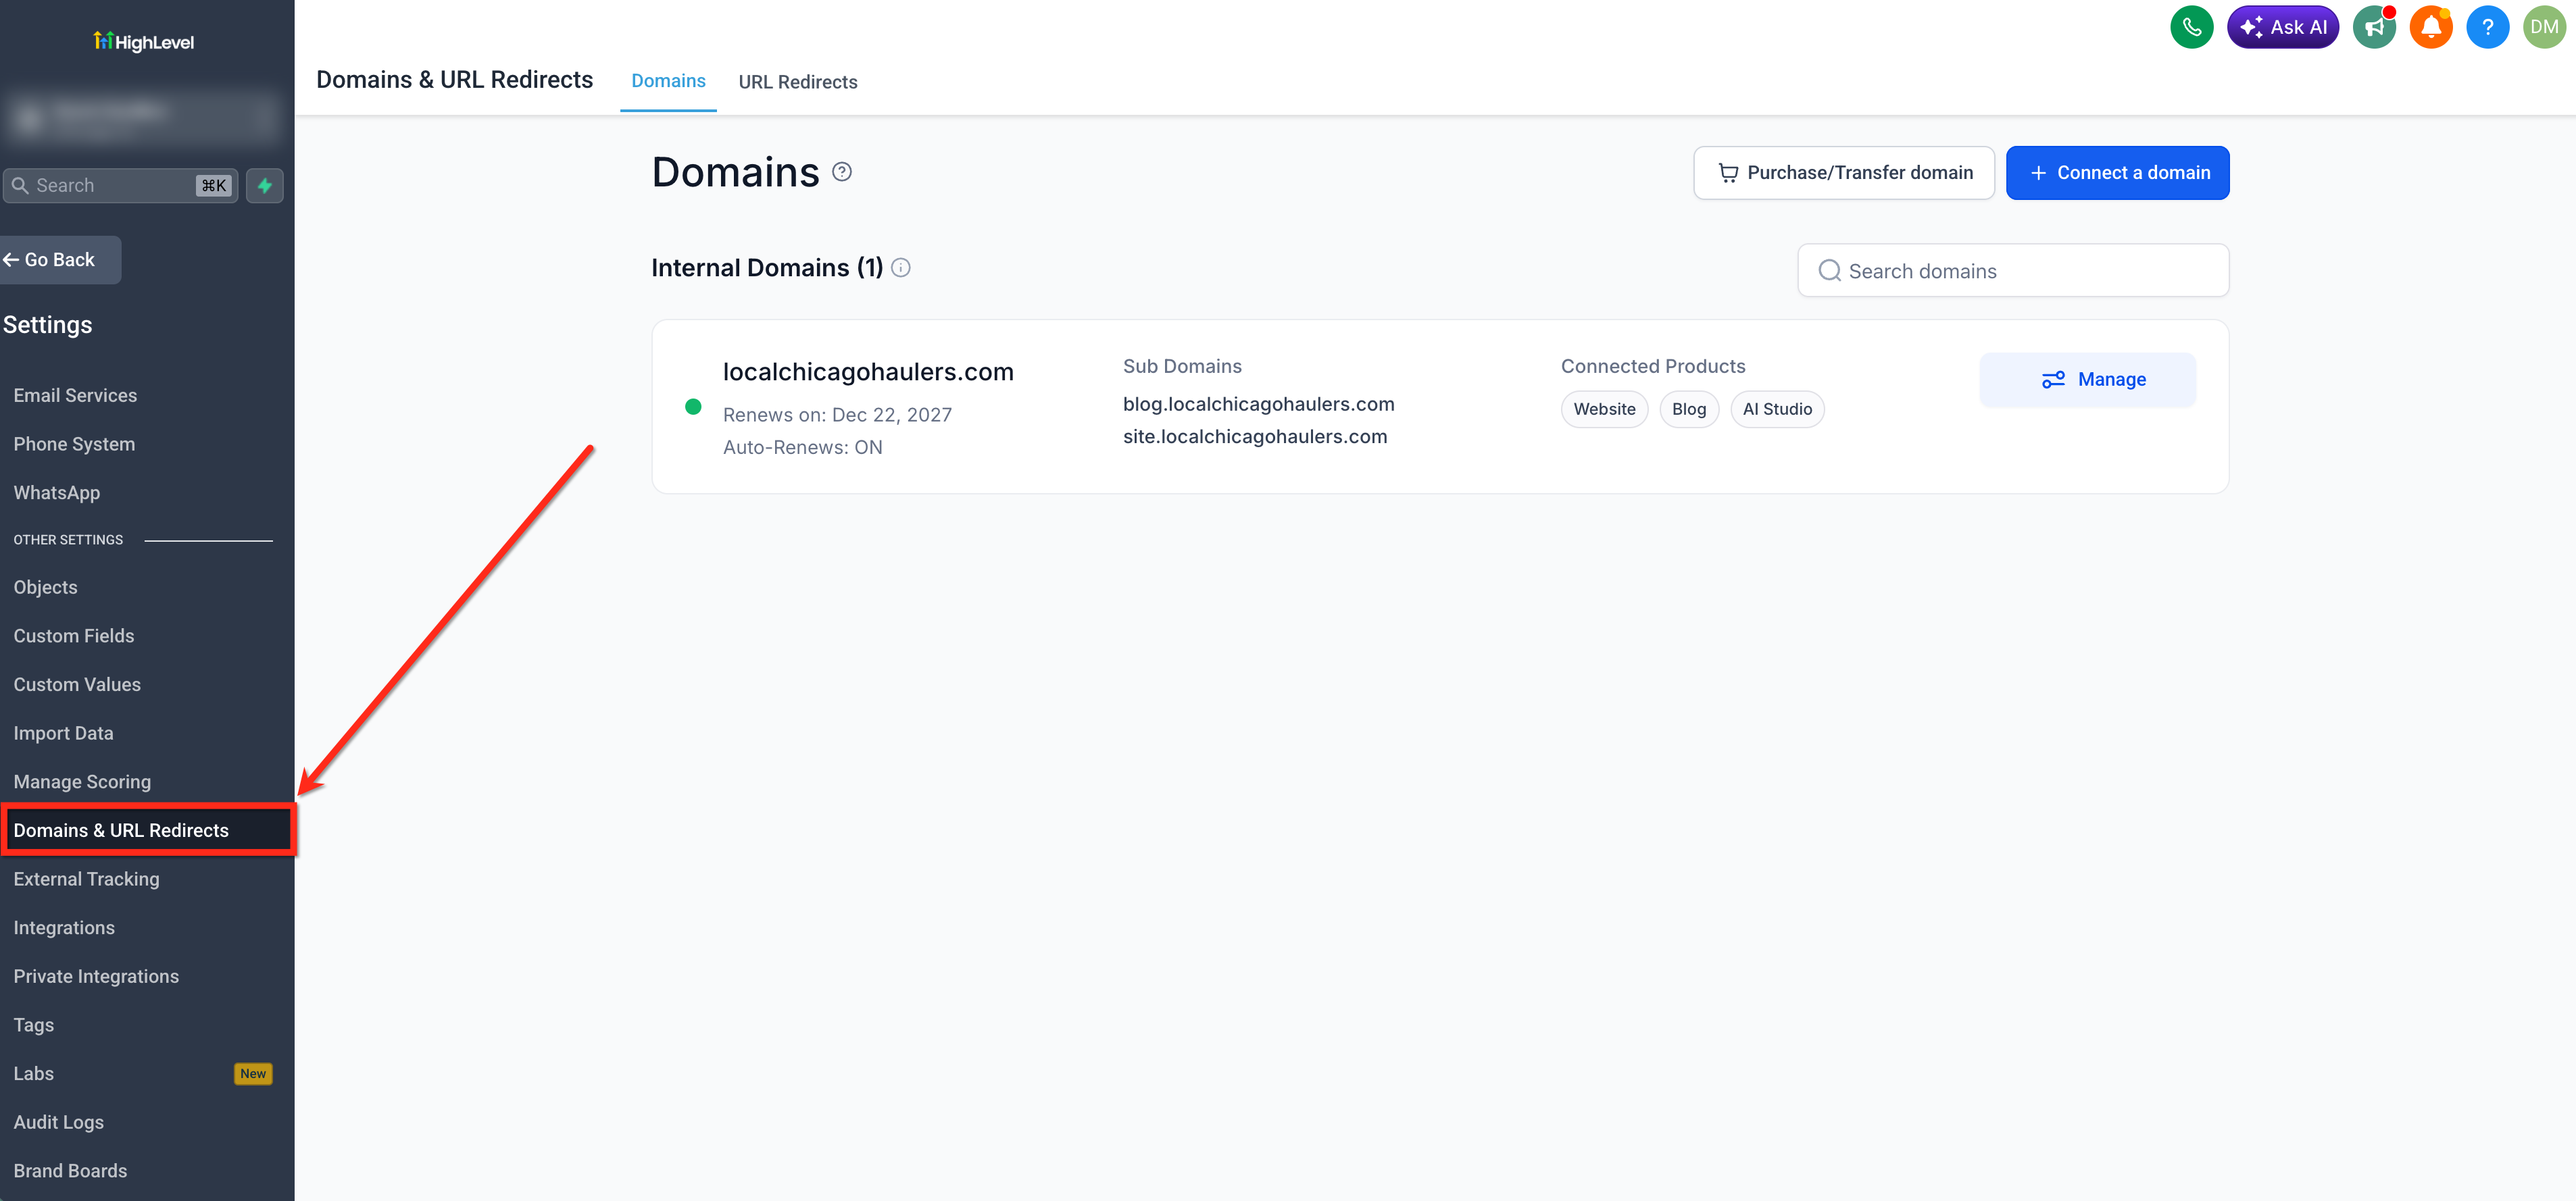The image size is (2576, 1201).
Task: Open Phone System settings
Action: 74,444
